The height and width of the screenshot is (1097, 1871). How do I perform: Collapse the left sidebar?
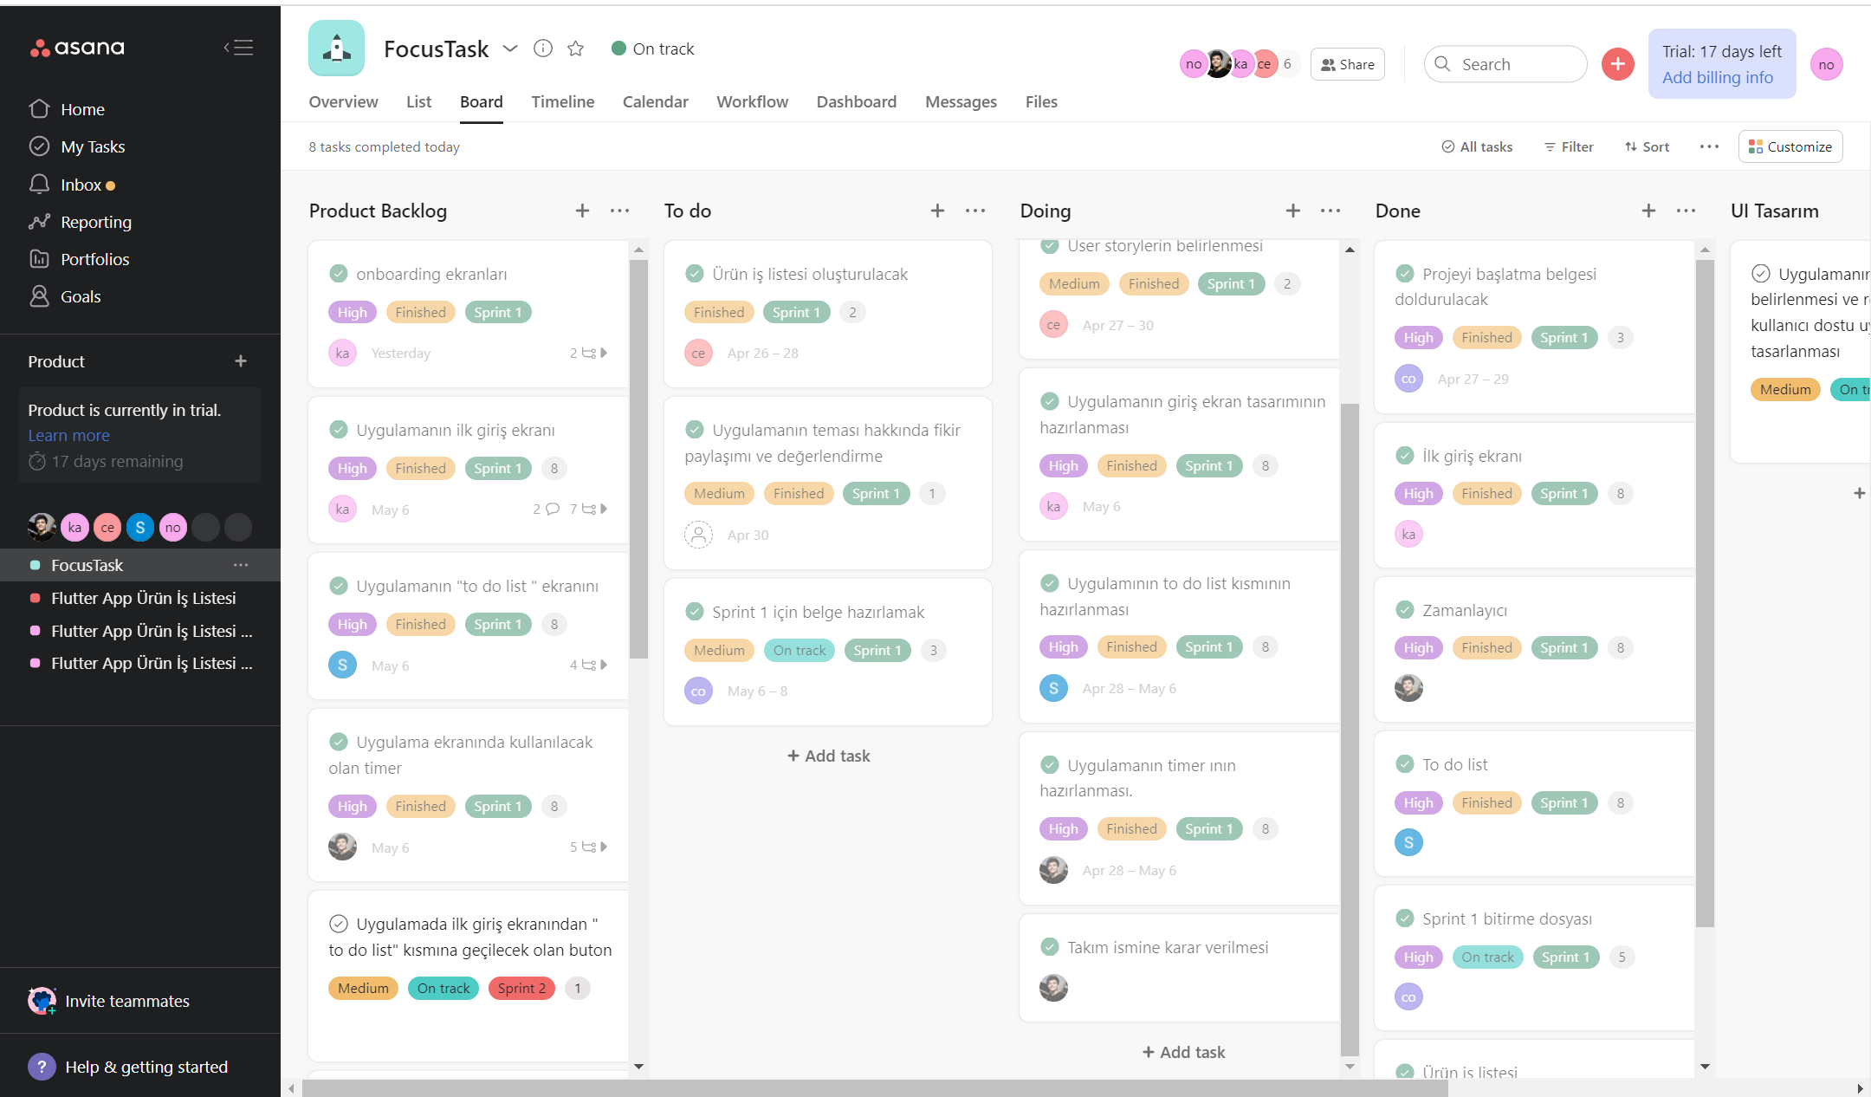tap(237, 47)
